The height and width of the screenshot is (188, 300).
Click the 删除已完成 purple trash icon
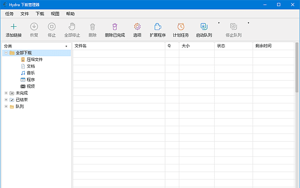coord(115,27)
